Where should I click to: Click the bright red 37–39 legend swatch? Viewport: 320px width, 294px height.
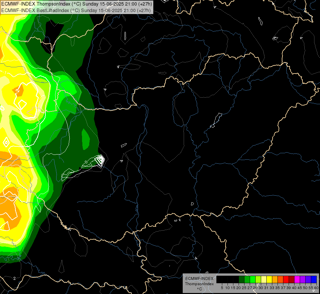tap(286, 279)
